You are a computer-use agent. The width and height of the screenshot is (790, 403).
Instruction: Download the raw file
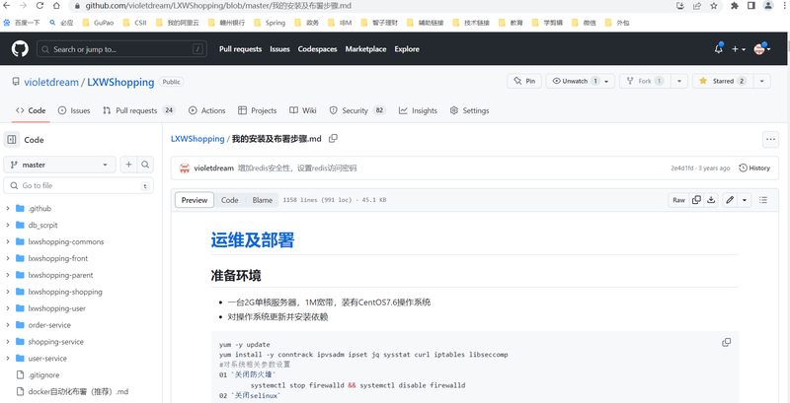point(712,200)
